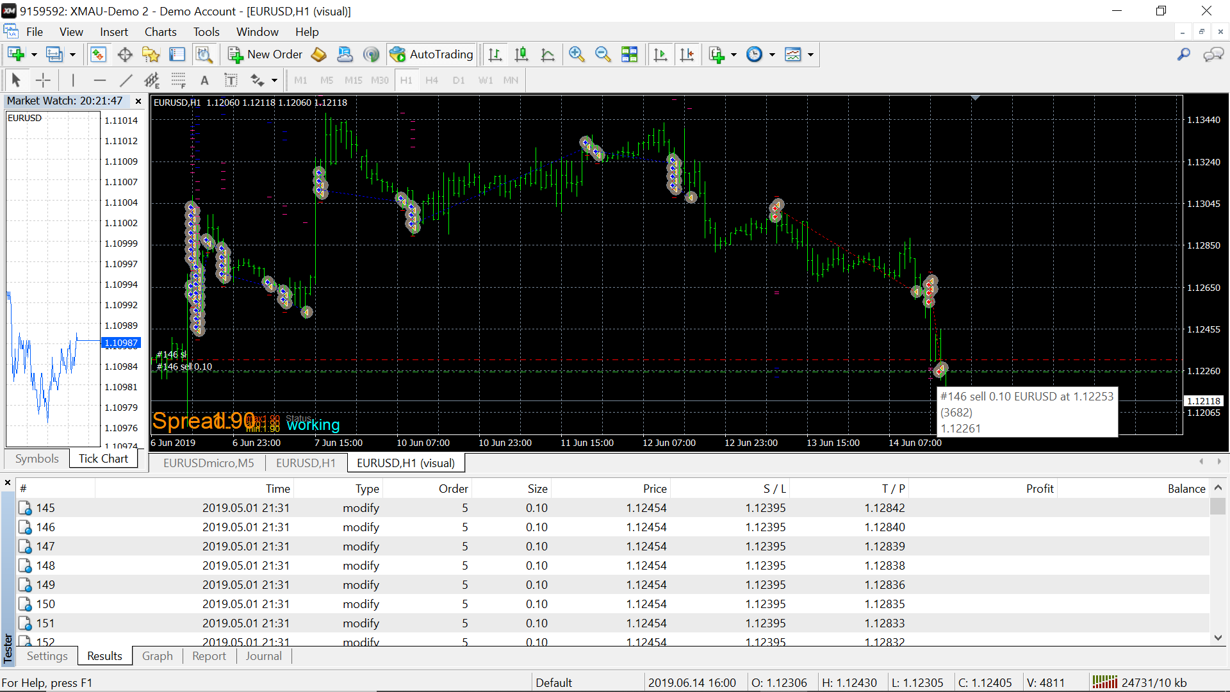Tile windows with the grid icon
This screenshot has height=692, width=1230.
click(630, 54)
